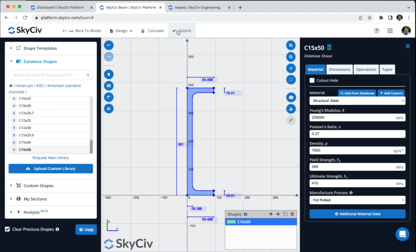This screenshot has width=416, height=252.
Task: Click the Yield Strength input field
Action: click(357, 167)
